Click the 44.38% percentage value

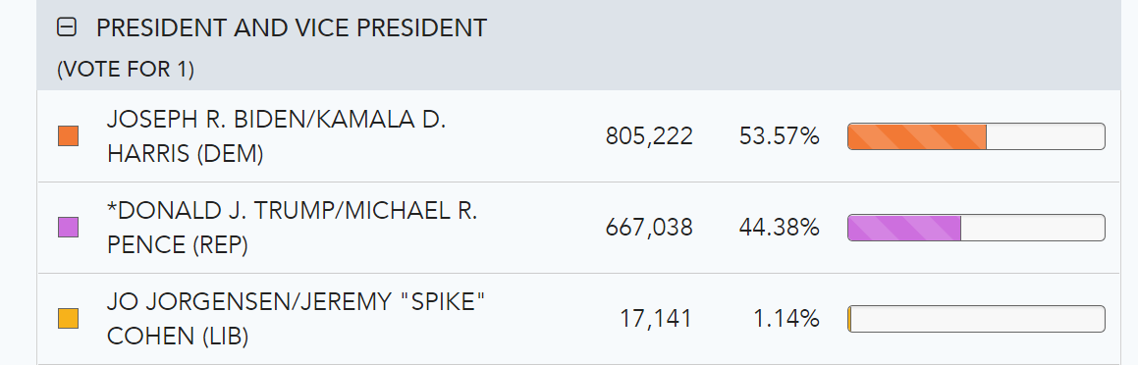point(779,228)
